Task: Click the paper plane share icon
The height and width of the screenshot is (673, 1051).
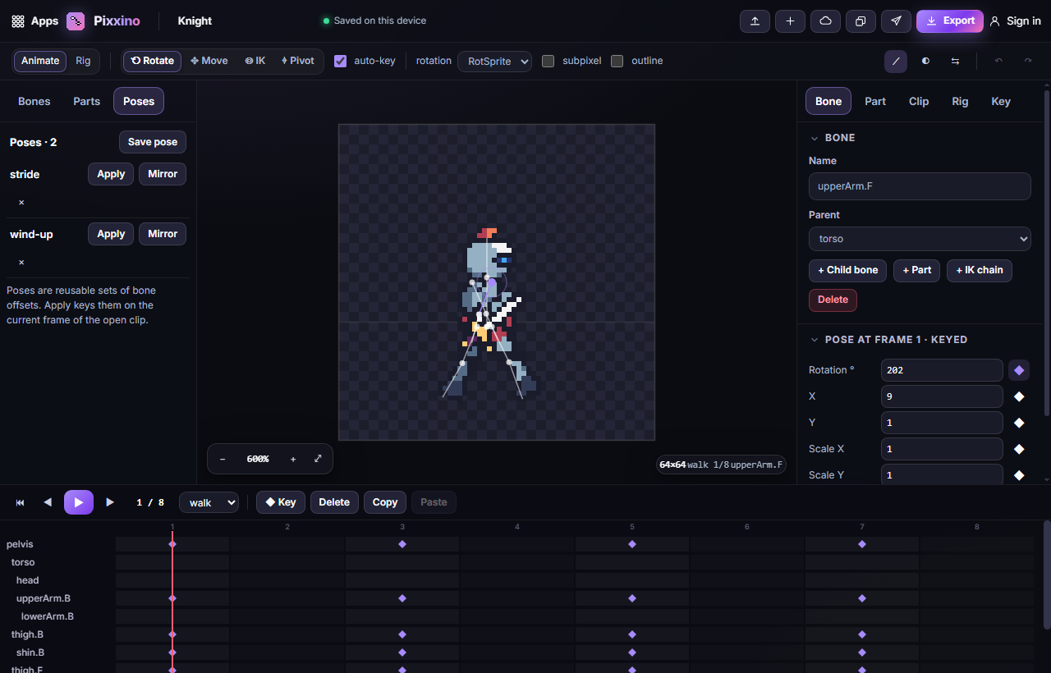Action: pos(896,21)
